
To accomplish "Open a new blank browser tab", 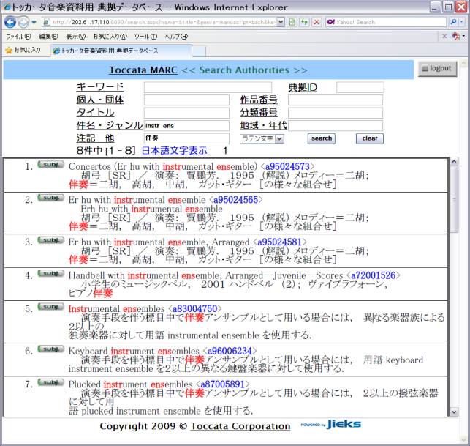I will (199, 51).
